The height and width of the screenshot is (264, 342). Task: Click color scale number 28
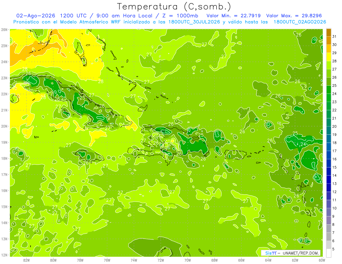pos(335,61)
